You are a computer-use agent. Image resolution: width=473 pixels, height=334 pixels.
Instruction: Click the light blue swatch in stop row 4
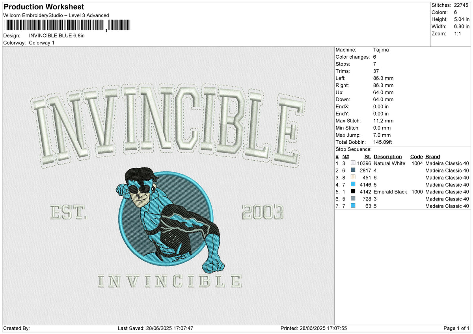tap(353, 185)
